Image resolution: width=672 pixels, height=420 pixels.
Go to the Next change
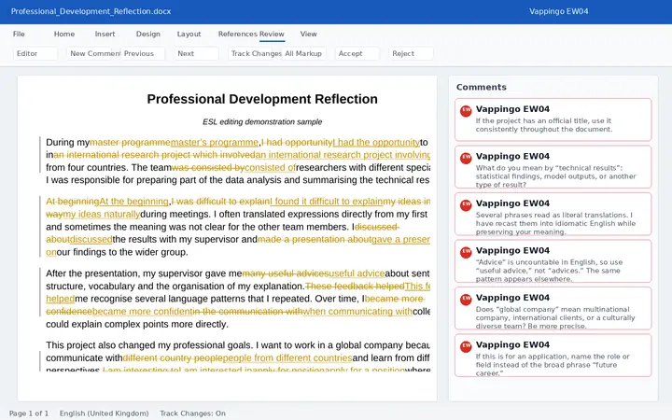(196, 53)
